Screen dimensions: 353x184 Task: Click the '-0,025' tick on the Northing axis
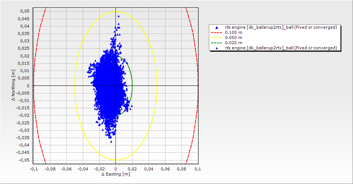coord(23,123)
